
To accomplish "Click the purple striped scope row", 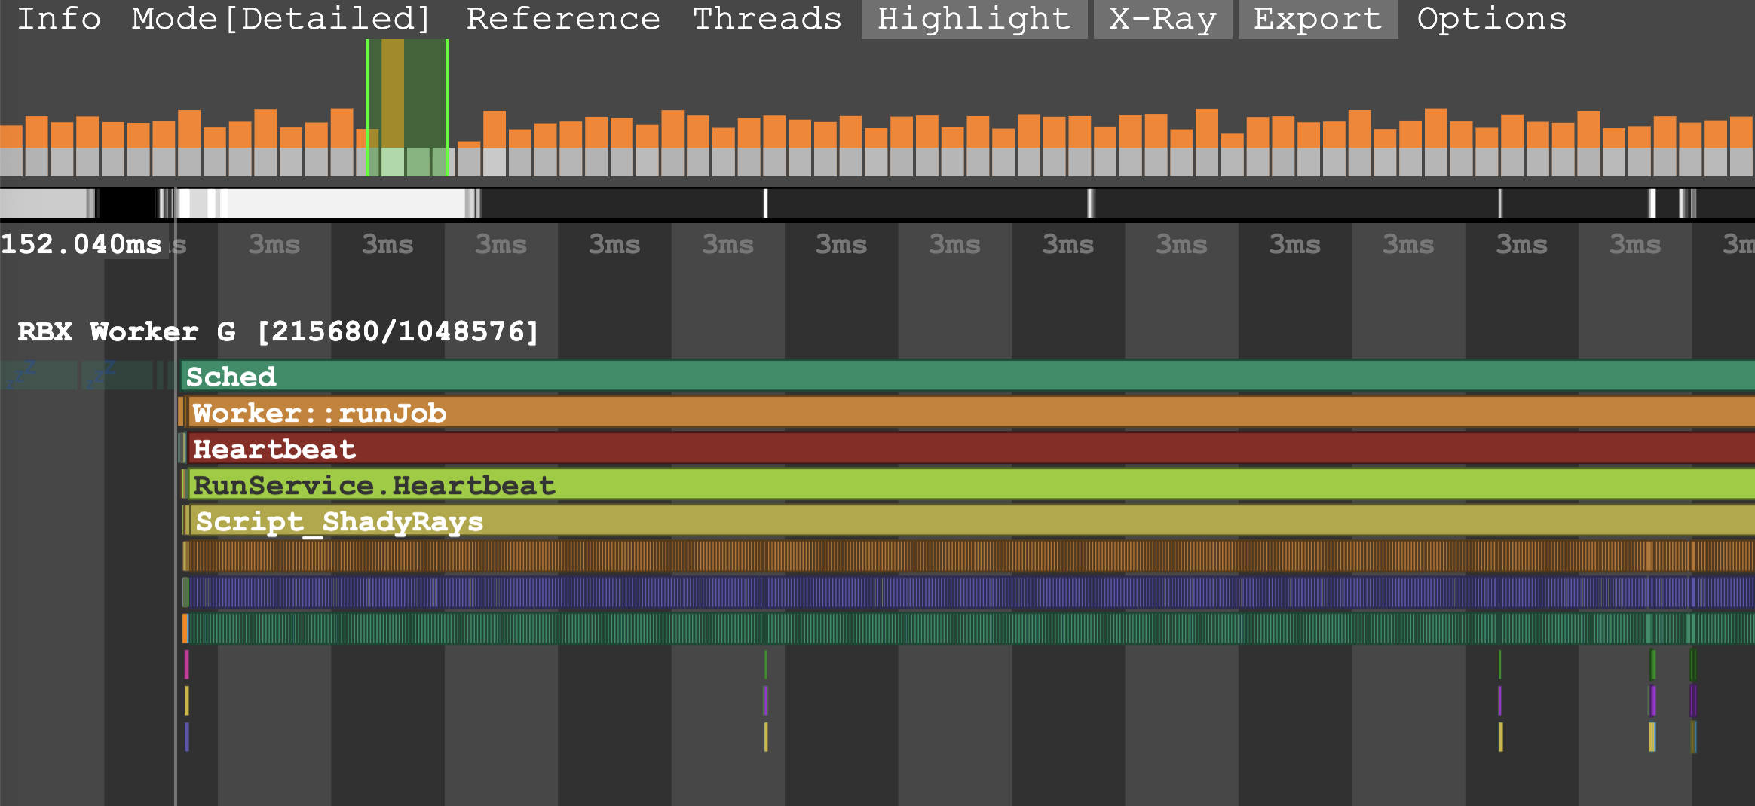I will pyautogui.click(x=905, y=593).
